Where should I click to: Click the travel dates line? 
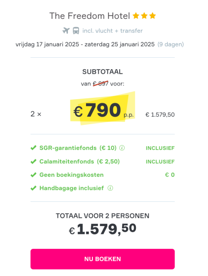[x=85, y=44]
